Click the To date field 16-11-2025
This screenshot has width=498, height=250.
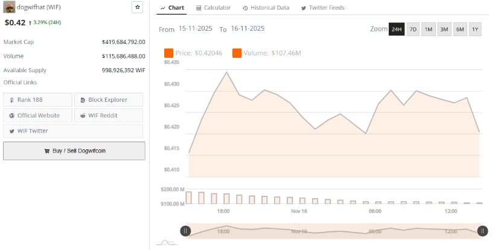(x=247, y=29)
